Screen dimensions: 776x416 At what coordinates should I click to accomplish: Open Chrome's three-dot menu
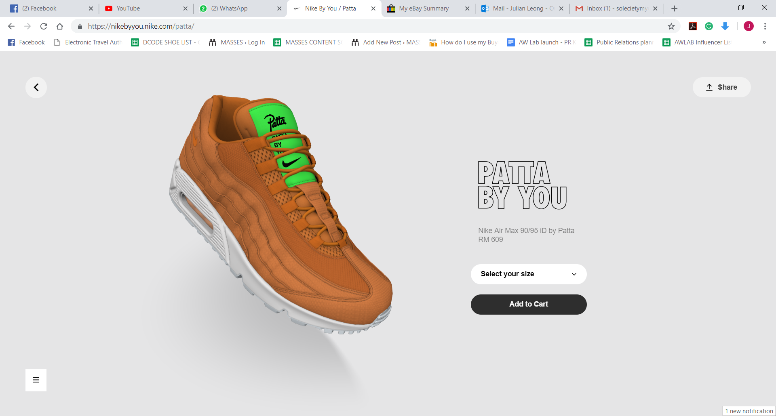click(x=765, y=26)
